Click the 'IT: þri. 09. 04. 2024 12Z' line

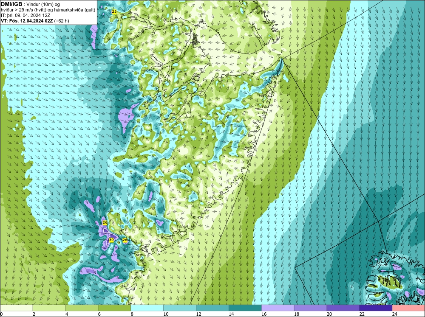tap(26, 15)
